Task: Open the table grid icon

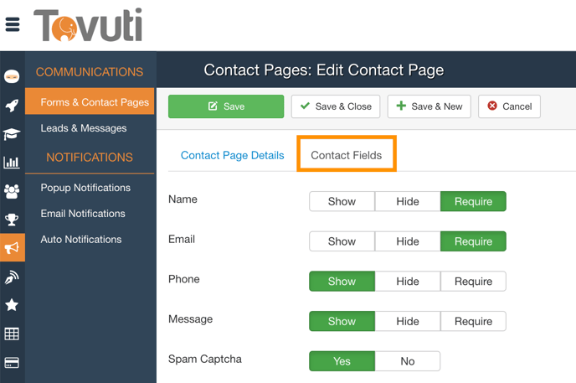Action: (x=12, y=334)
